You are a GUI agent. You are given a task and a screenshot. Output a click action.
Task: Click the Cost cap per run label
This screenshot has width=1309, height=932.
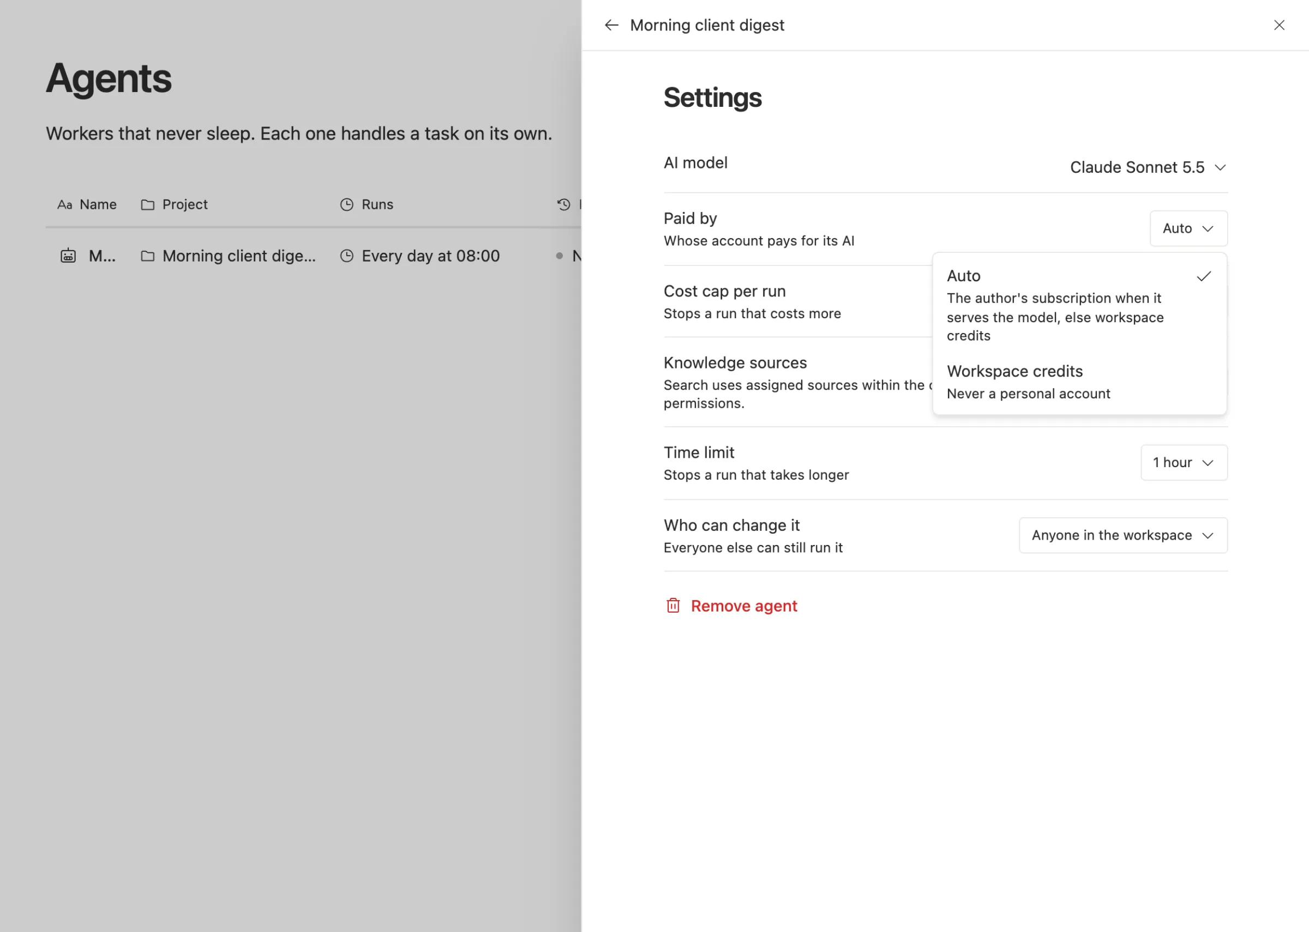724,292
